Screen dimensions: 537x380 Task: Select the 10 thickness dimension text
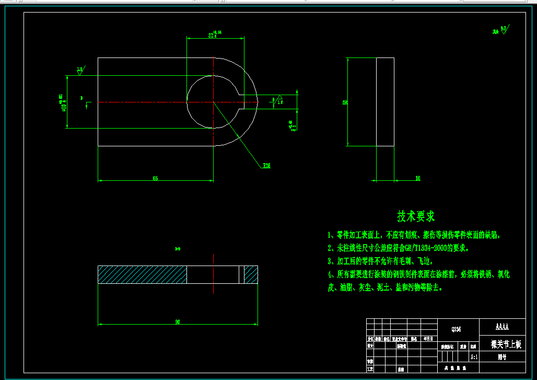417,178
